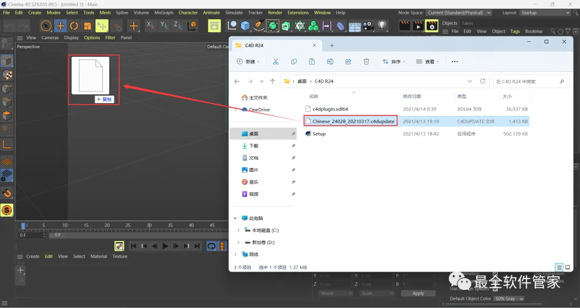
Task: Toggle the Y axis lock
Action: click(164, 26)
